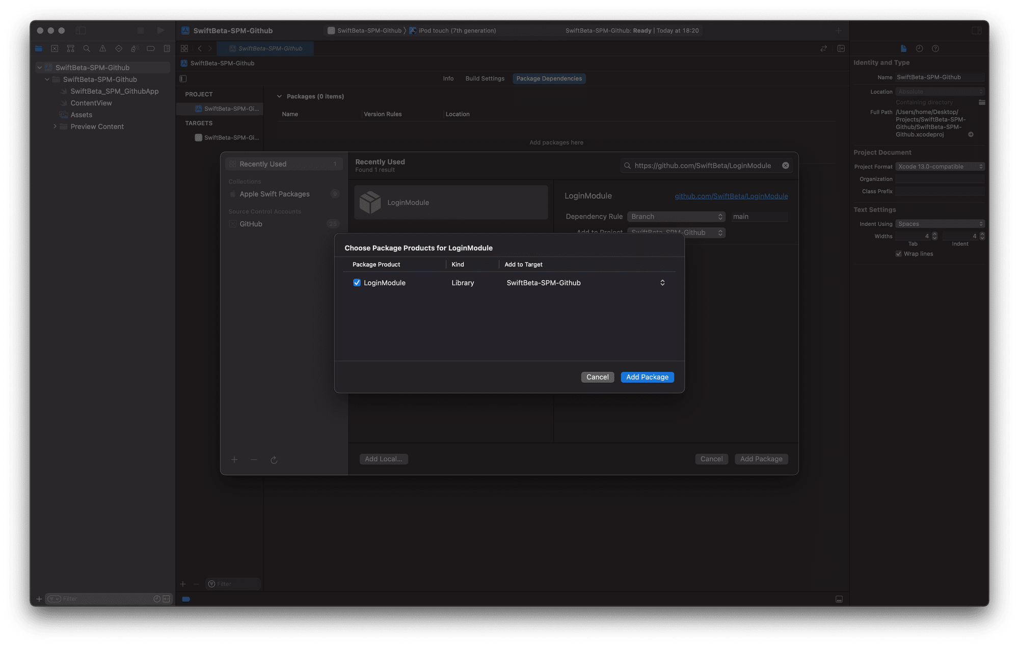Toggle the debug area icon at bottom right

839,599
